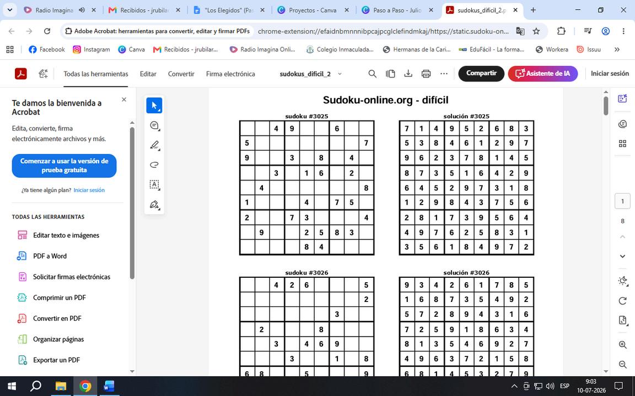The width and height of the screenshot is (635, 396).
Task: Print the sudokus document
Action: tap(426, 74)
